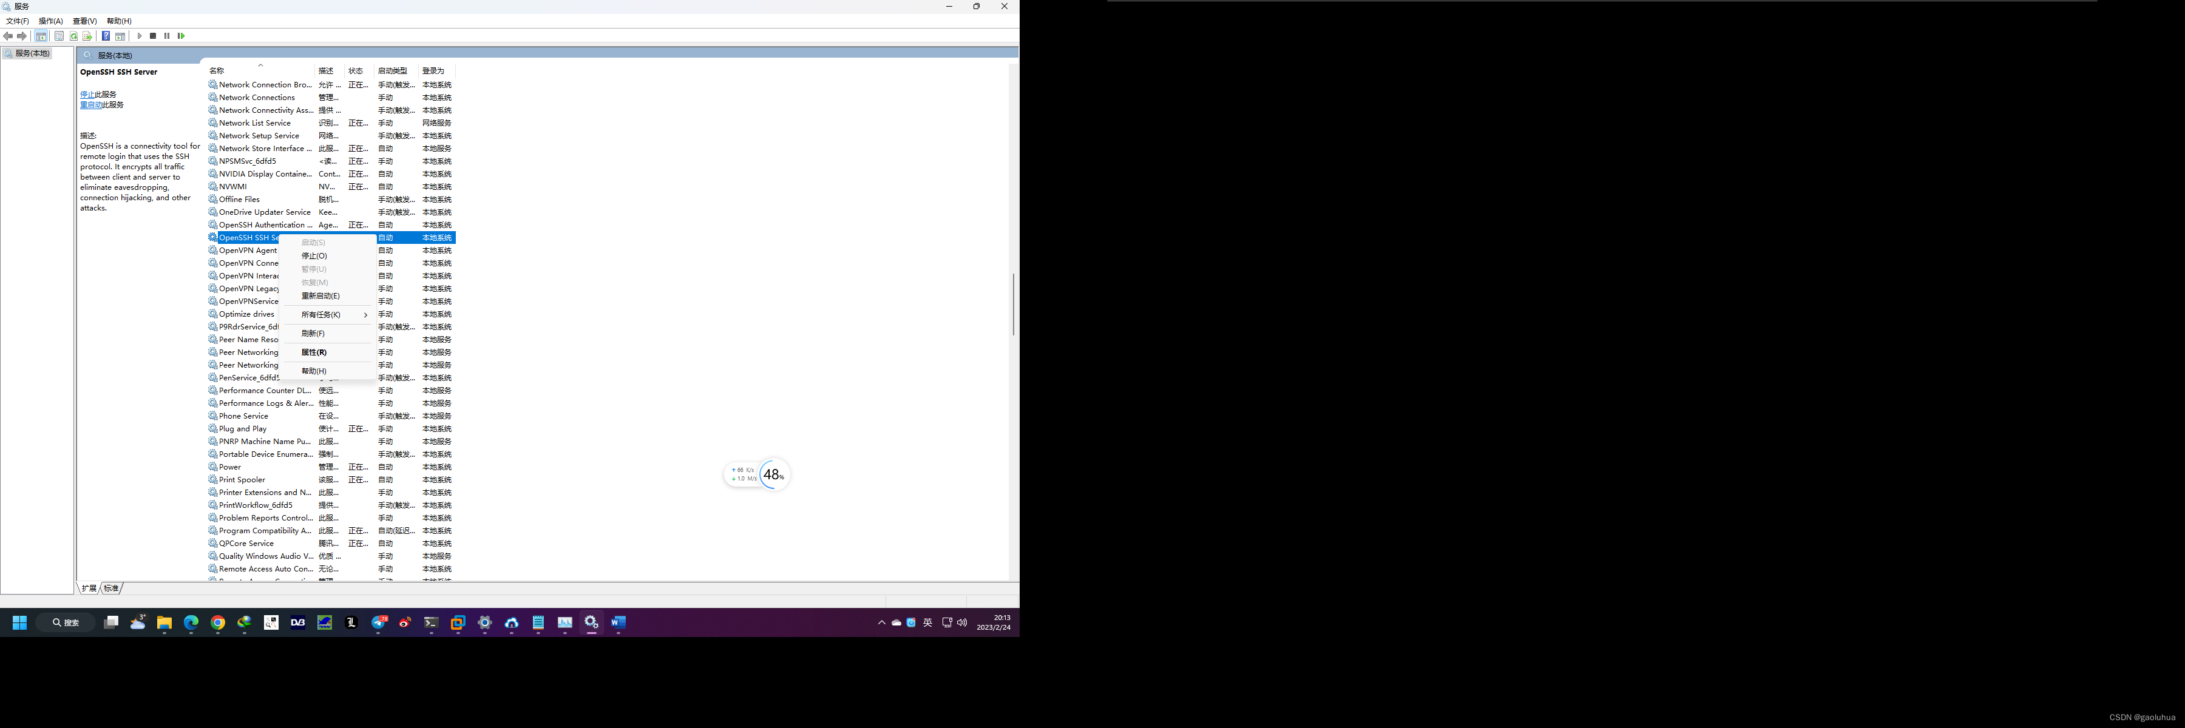The width and height of the screenshot is (2185, 728).
Task: Click the Properties toolbar icon
Action: [58, 36]
